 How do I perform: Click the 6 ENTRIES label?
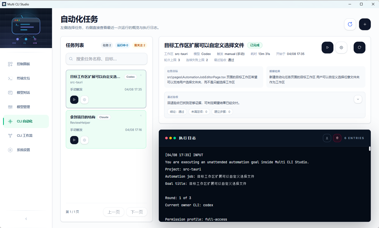pyautogui.click(x=354, y=138)
